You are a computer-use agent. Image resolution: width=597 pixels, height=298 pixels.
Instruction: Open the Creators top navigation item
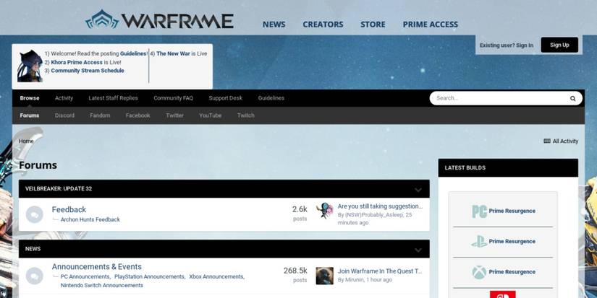(323, 25)
